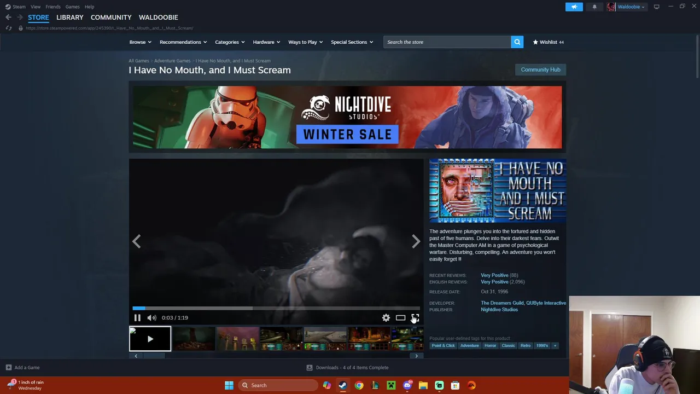The image size is (700, 394).
Task: Open Steam announcements megaphone
Action: [574, 7]
